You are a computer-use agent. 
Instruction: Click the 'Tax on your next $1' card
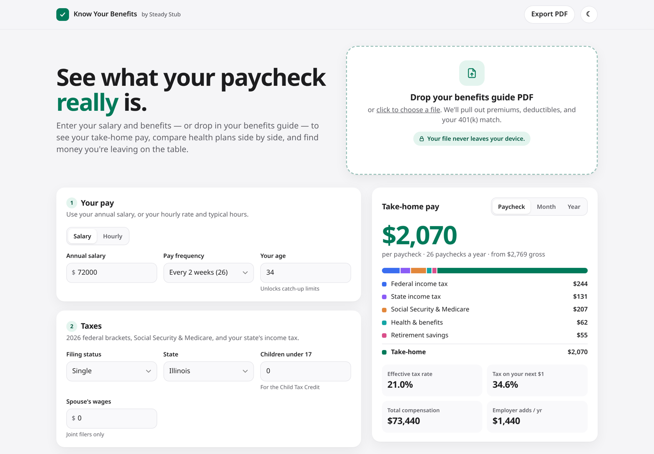[537, 380]
